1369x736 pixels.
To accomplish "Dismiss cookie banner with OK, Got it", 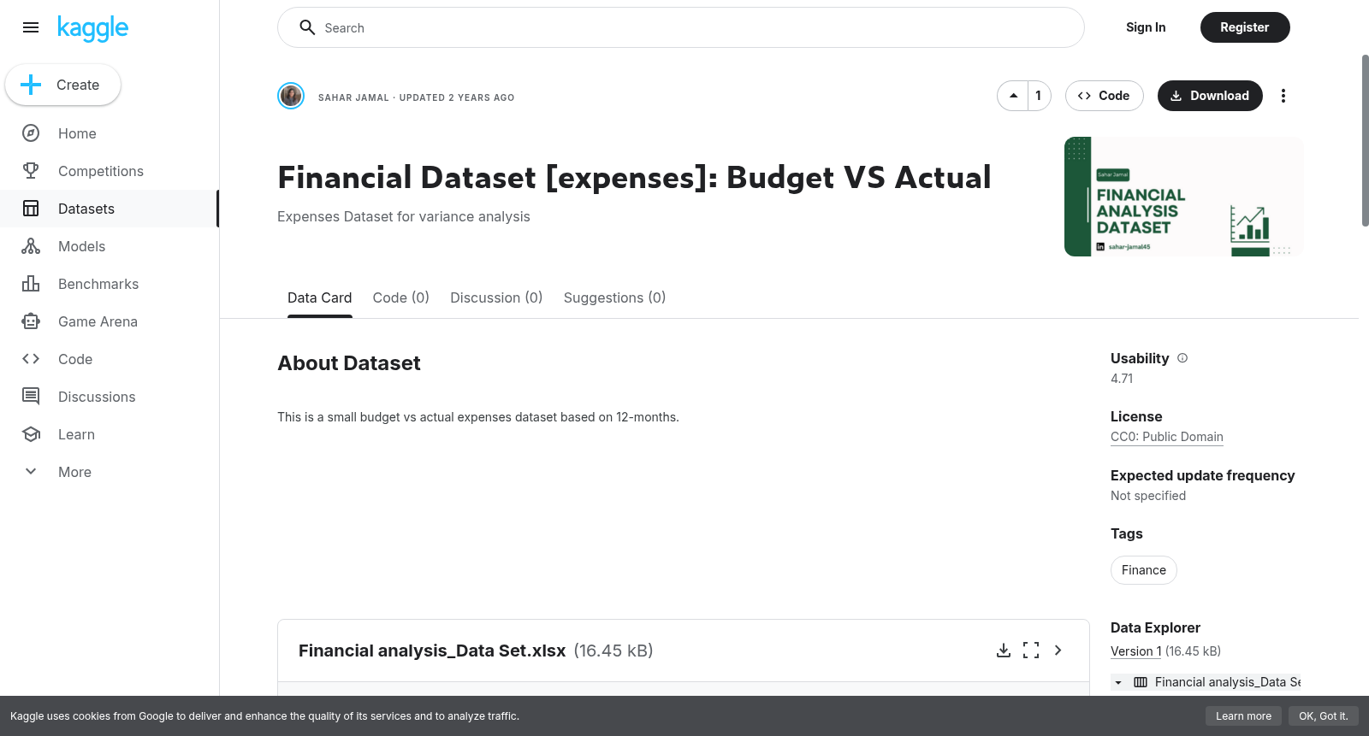I will click(1324, 716).
